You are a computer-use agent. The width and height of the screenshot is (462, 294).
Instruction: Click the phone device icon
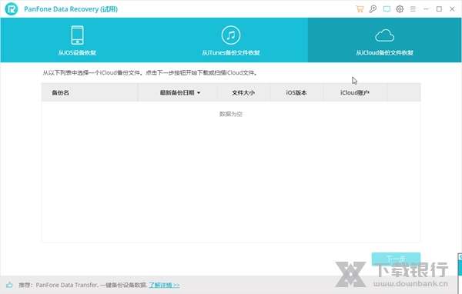coord(78,35)
